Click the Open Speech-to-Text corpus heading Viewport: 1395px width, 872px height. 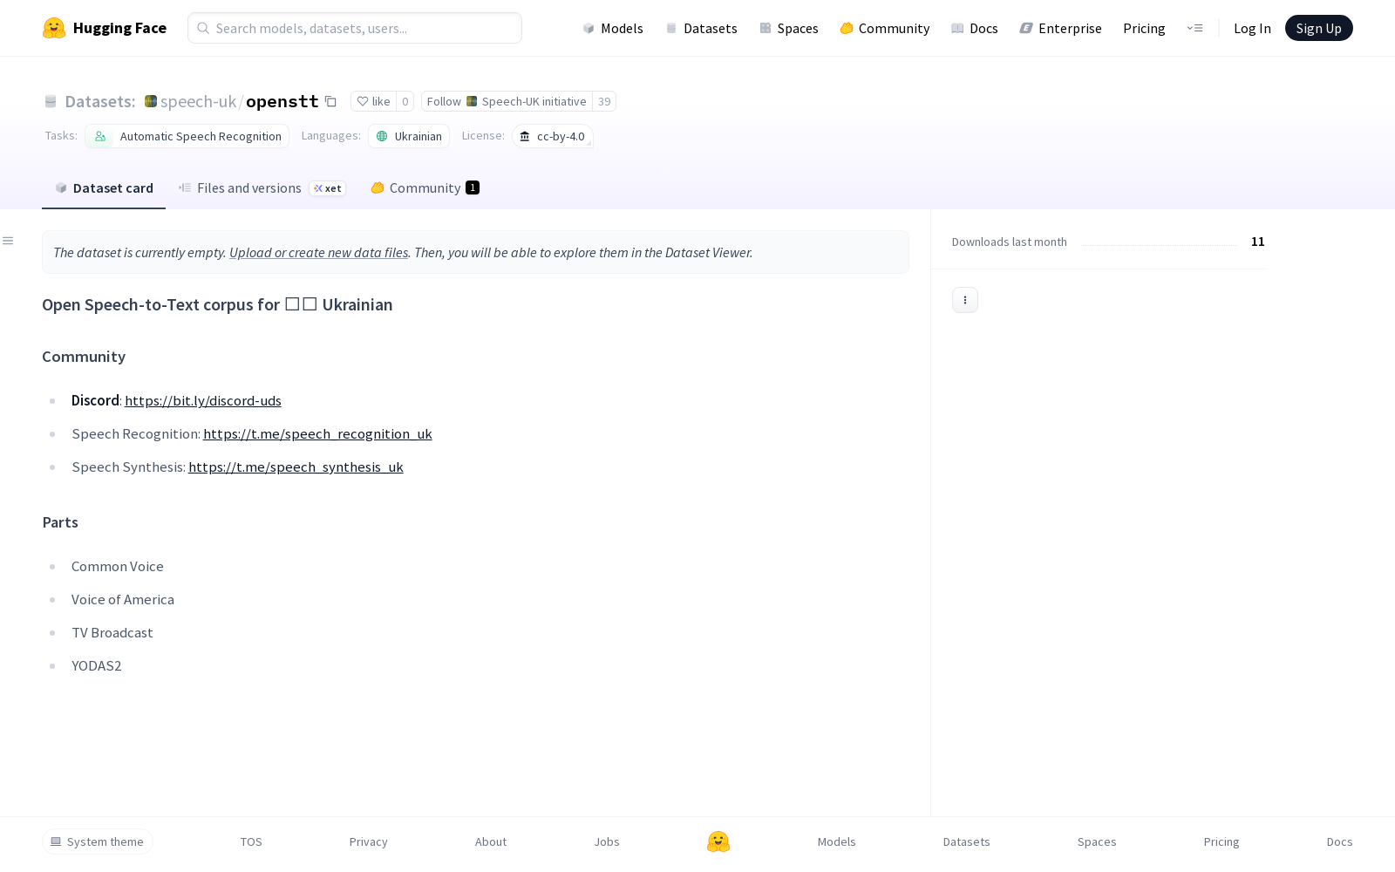tap(217, 304)
